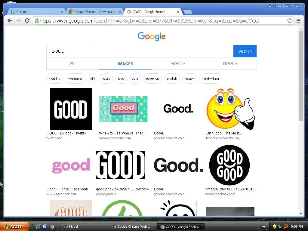Reload the page with the refresh icon
Image resolution: width=308 pixels, height=231 pixels.
point(27,21)
